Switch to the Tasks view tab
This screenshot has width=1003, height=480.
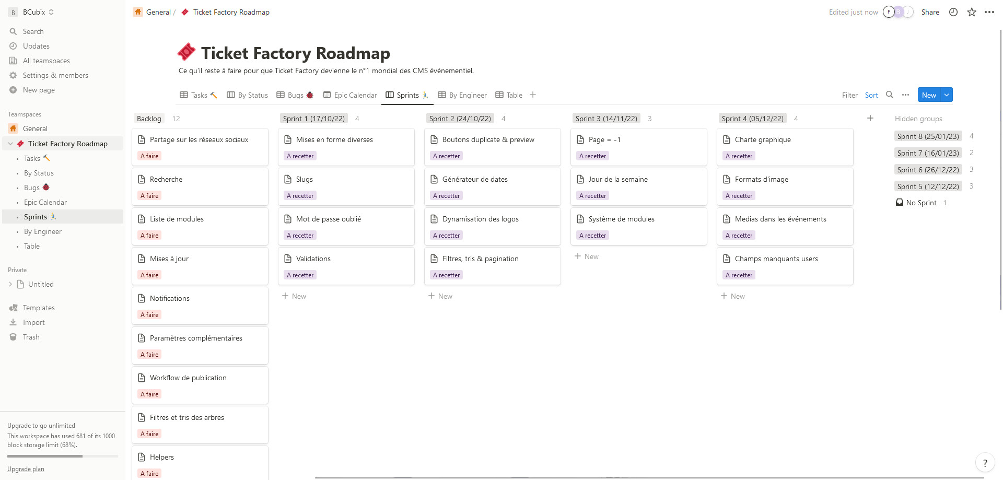(x=199, y=95)
